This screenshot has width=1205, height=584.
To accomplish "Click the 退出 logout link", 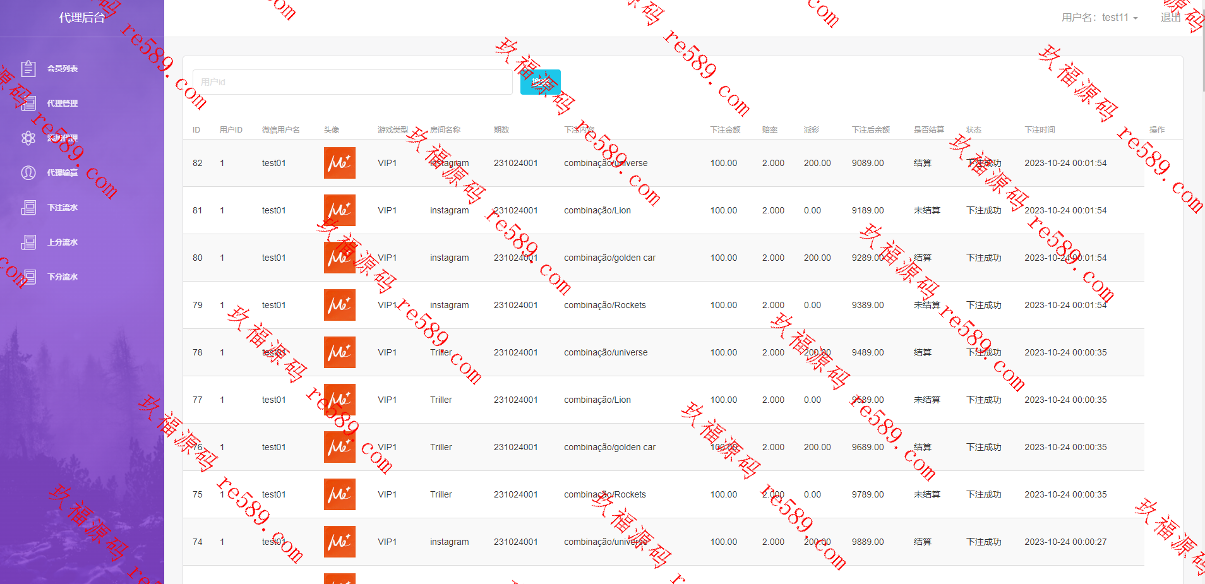I will (x=1170, y=18).
